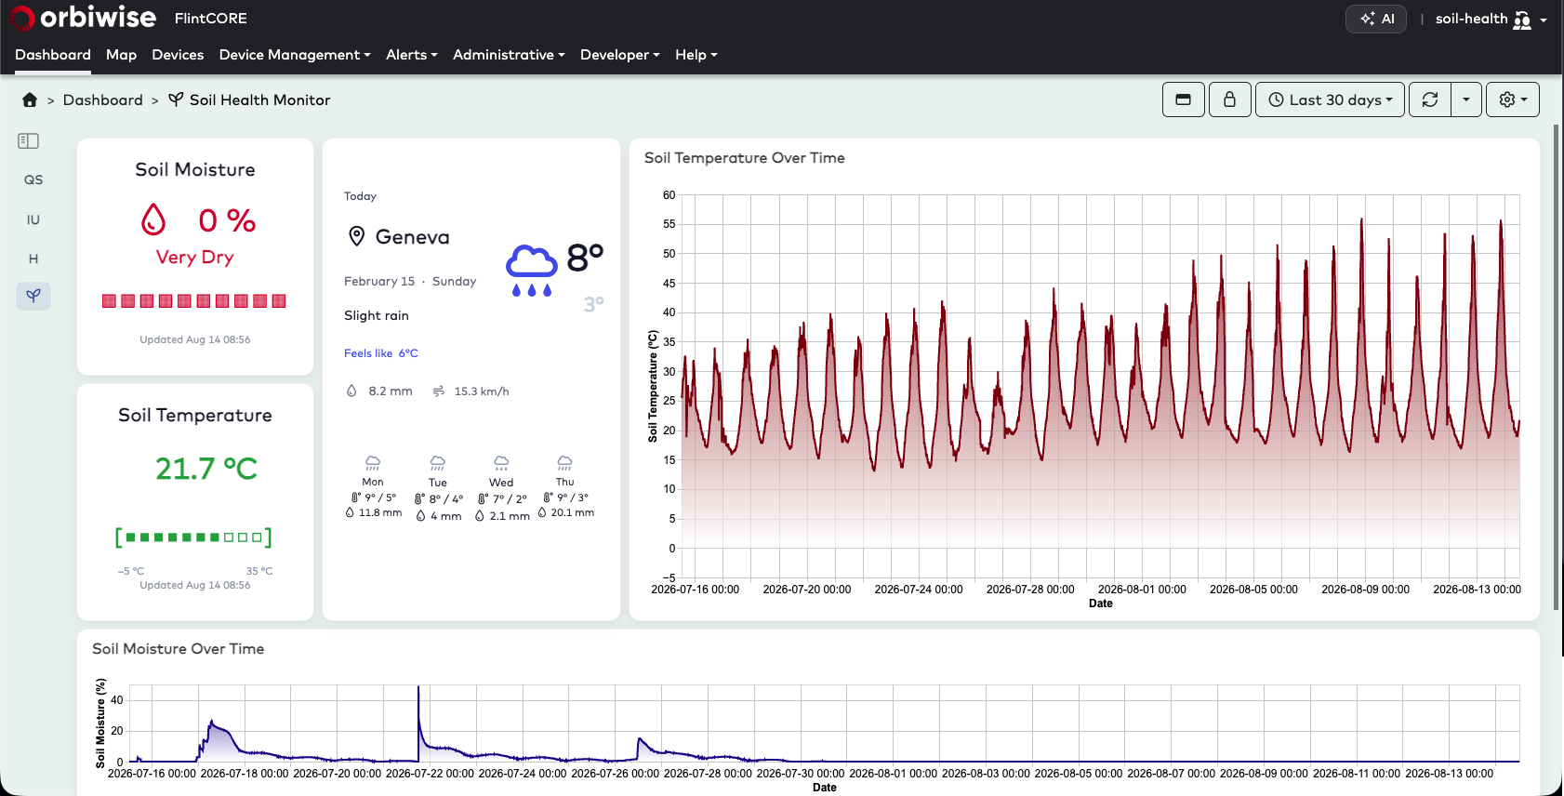Open the refresh interval dropdown arrow
1564x796 pixels.
(1466, 99)
